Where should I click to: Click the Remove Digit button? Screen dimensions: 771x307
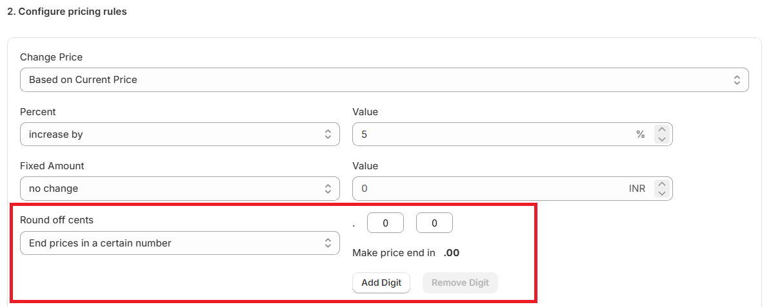click(460, 283)
